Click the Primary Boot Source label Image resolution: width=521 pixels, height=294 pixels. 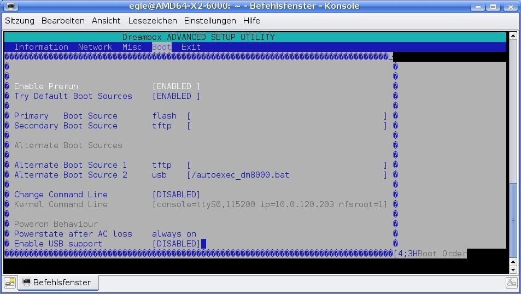(66, 116)
